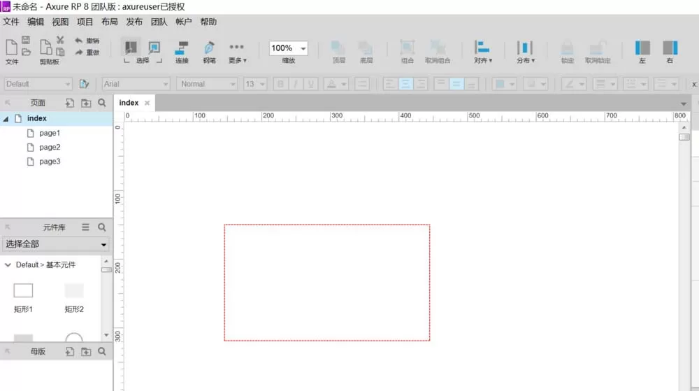The height and width of the screenshot is (391, 699).
Task: Click the copy page icon above 剪贴板
Action: [x=45, y=47]
